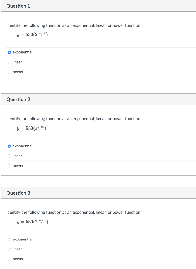
Task: Select the linear radio circle in Question 3
Action: [x=9, y=249]
